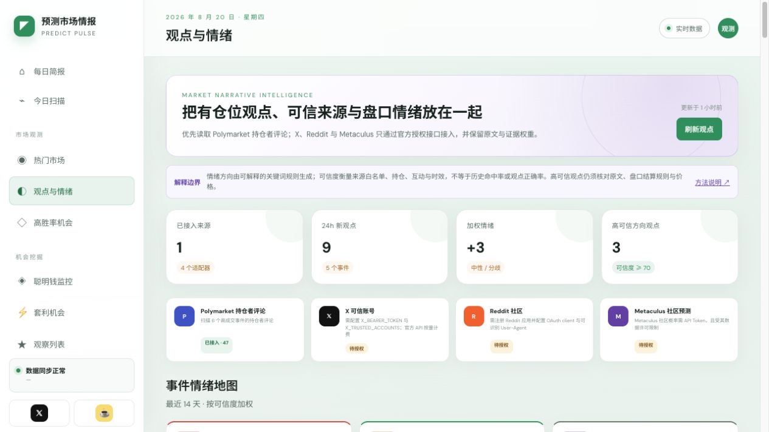Click the X social icon button at sidebar bottom
Screen dimensions: 769x432
point(40,413)
